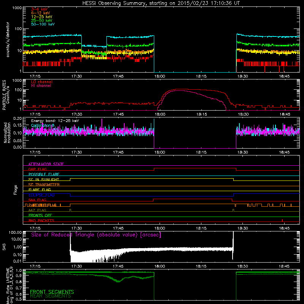Click the raised step of the GAP FLAG line
The width and height of the screenshot is (304, 304).
click(195, 168)
